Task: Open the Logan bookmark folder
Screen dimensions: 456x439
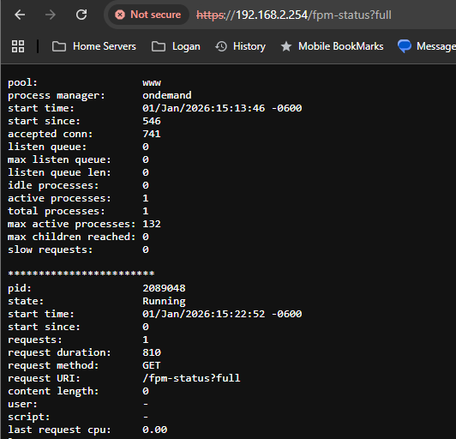Action: tap(176, 46)
